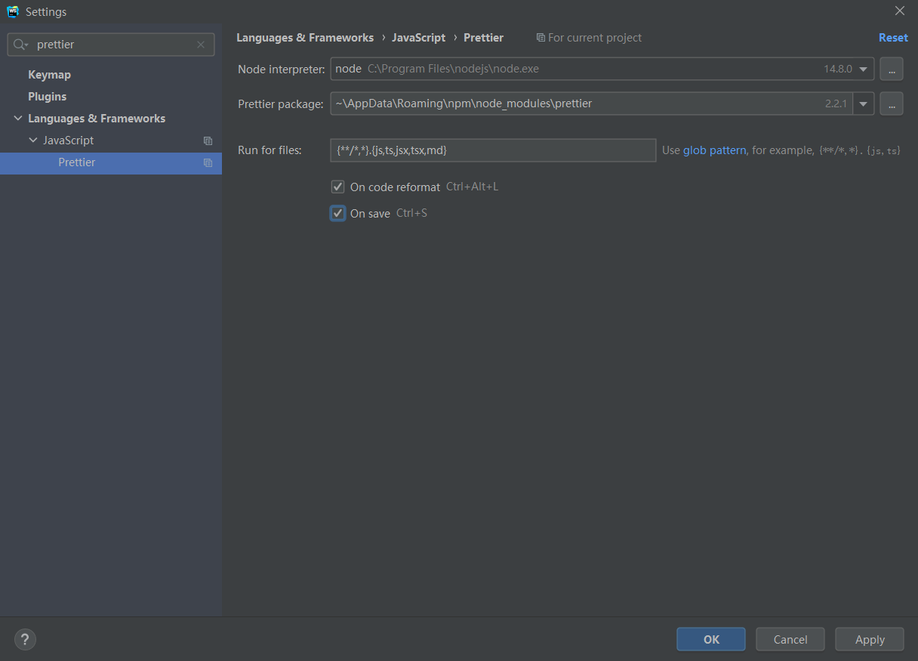Select Plugins in the settings tree
The image size is (918, 661).
tap(47, 97)
